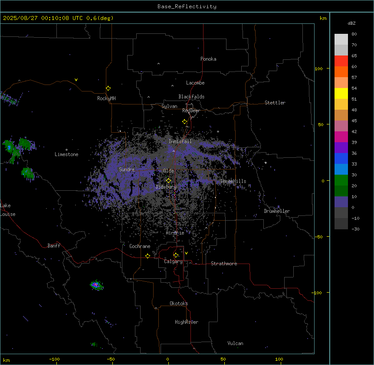Viewport: 374px width, 365px height.
Task: Click the Drumheller label
Action: tap(277, 211)
